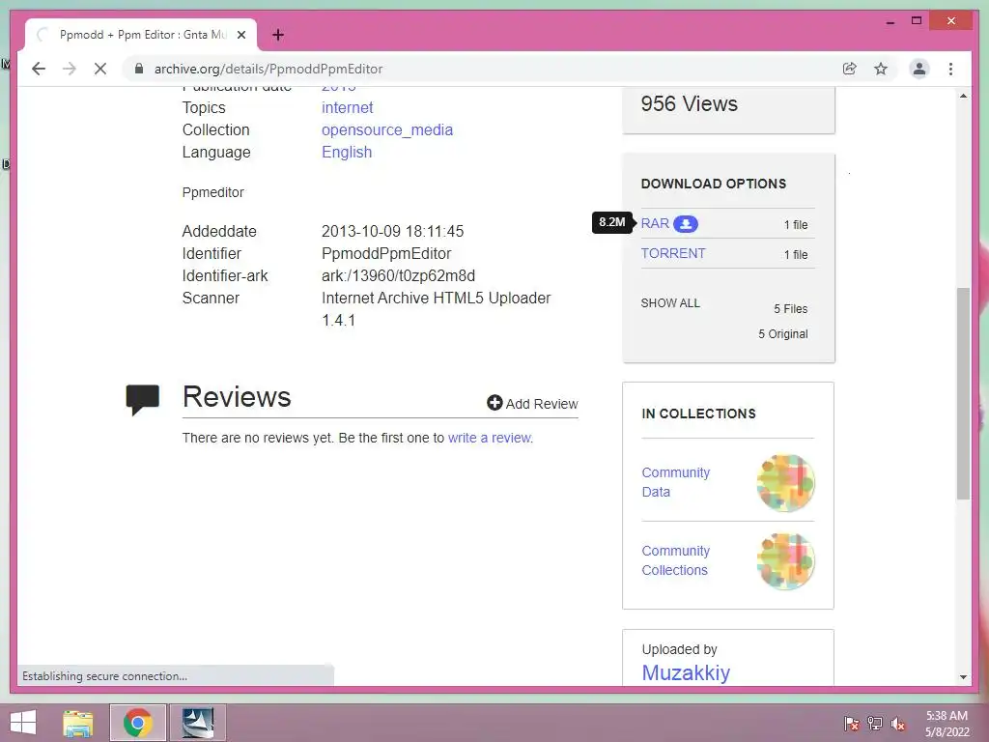Image resolution: width=989 pixels, height=742 pixels.
Task: Follow the 'write a review' link
Action: click(490, 438)
